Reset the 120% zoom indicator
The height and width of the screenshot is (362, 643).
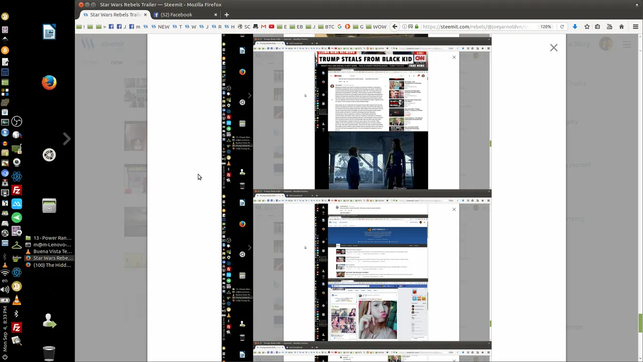546,27
